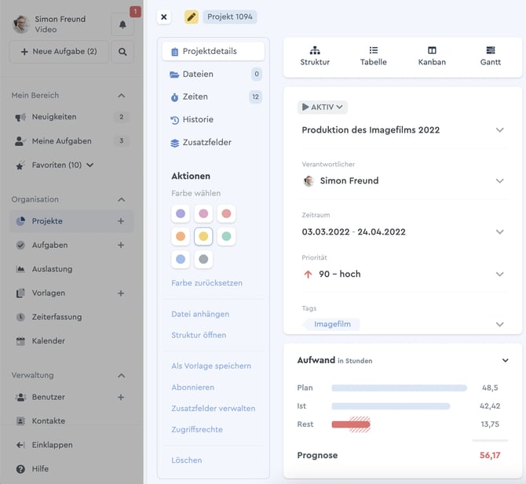The image size is (526, 484).
Task: Open the Struktur view
Action: (x=315, y=56)
